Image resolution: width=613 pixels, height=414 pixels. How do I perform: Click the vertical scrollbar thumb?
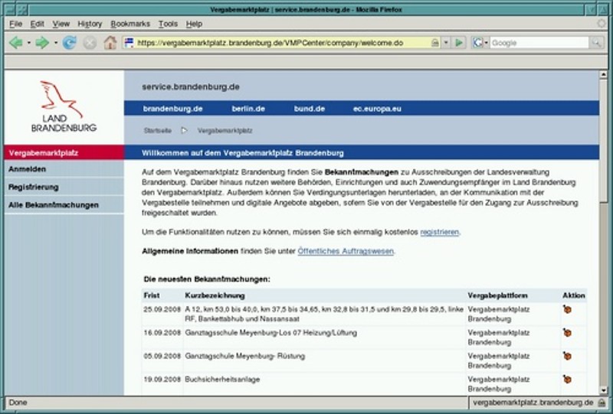pyautogui.click(x=603, y=142)
